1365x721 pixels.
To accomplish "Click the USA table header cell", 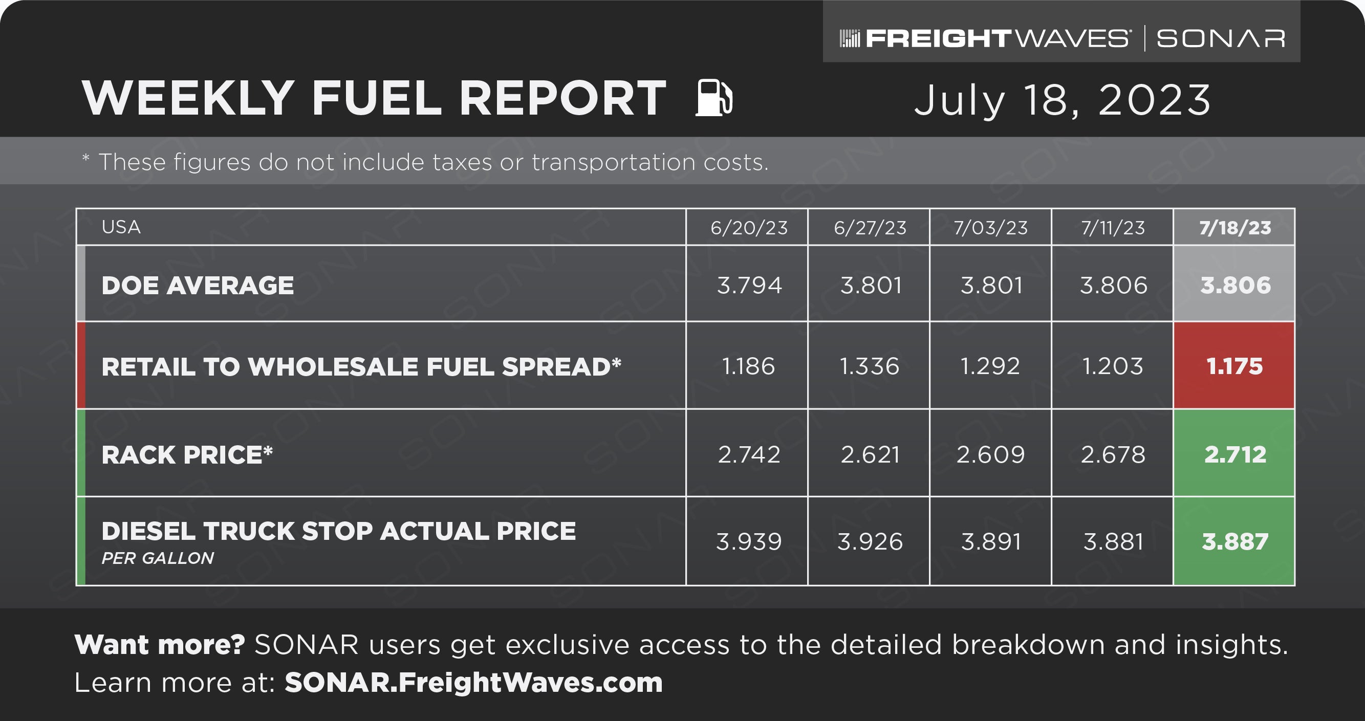I will [381, 227].
